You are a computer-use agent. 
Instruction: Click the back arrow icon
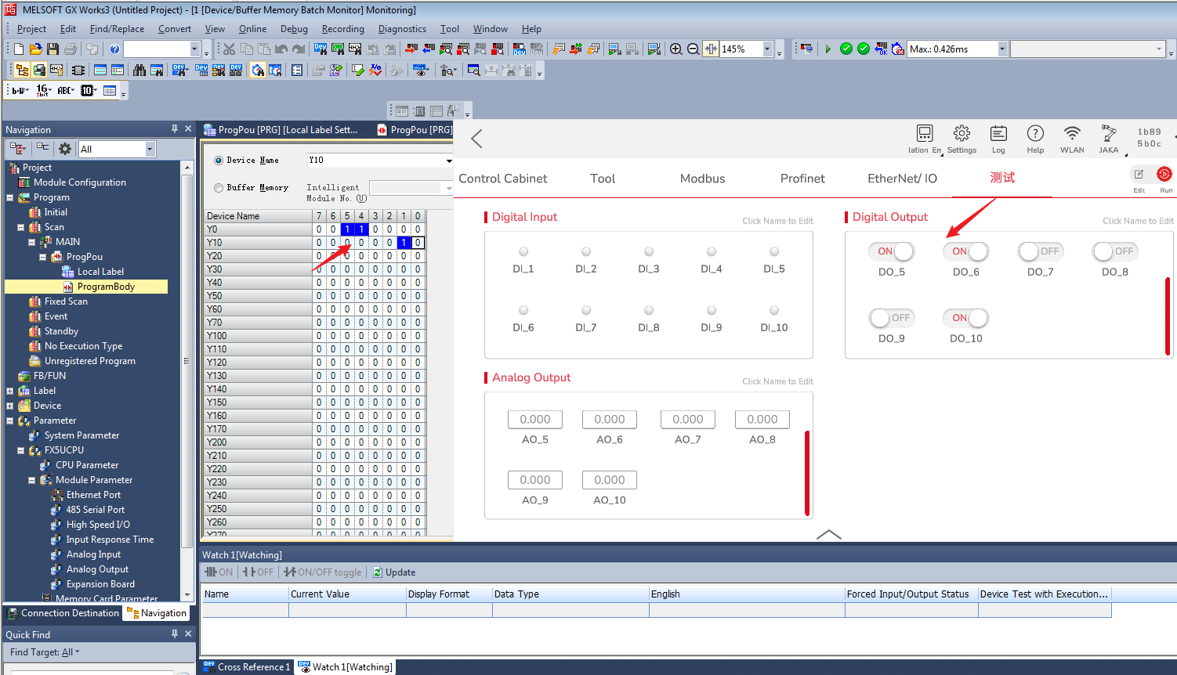(x=476, y=139)
